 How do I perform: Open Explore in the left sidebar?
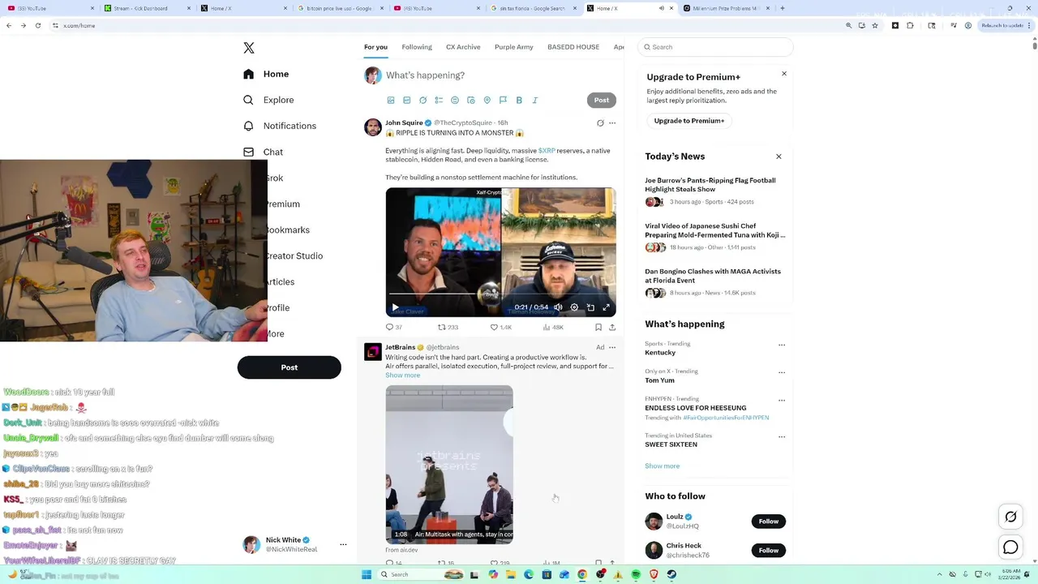pos(268,100)
